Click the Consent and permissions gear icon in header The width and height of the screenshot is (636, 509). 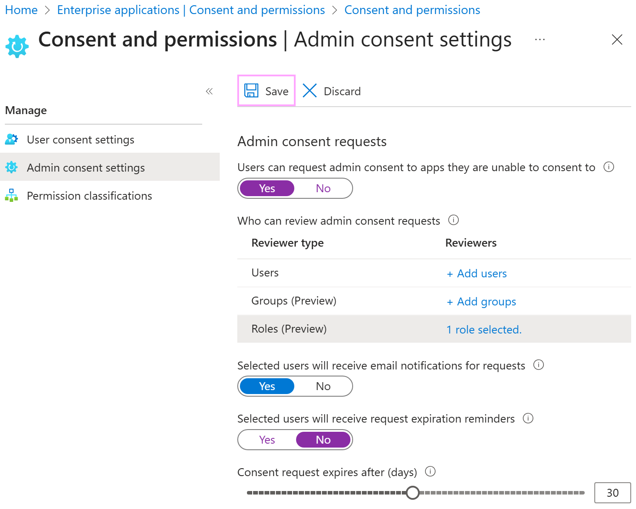[17, 45]
